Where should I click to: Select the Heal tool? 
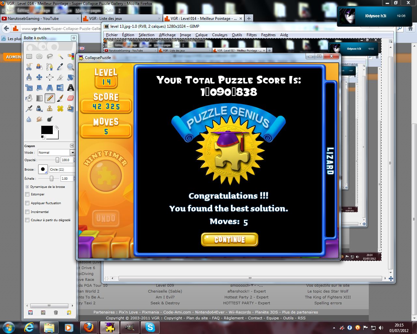coord(60,109)
